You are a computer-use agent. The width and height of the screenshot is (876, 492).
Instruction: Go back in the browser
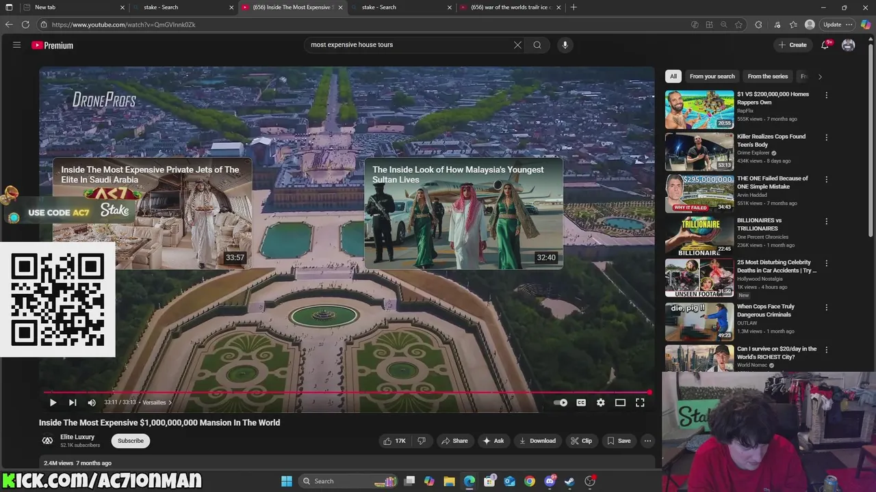tap(9, 25)
